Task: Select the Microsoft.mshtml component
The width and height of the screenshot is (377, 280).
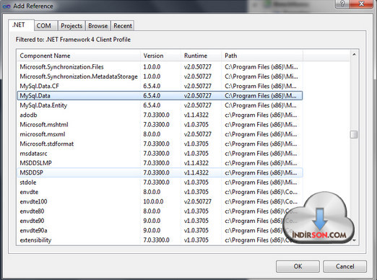Action: point(160,125)
